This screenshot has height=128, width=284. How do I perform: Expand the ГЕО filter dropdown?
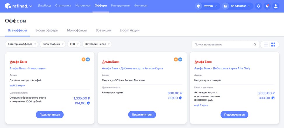[74, 44]
